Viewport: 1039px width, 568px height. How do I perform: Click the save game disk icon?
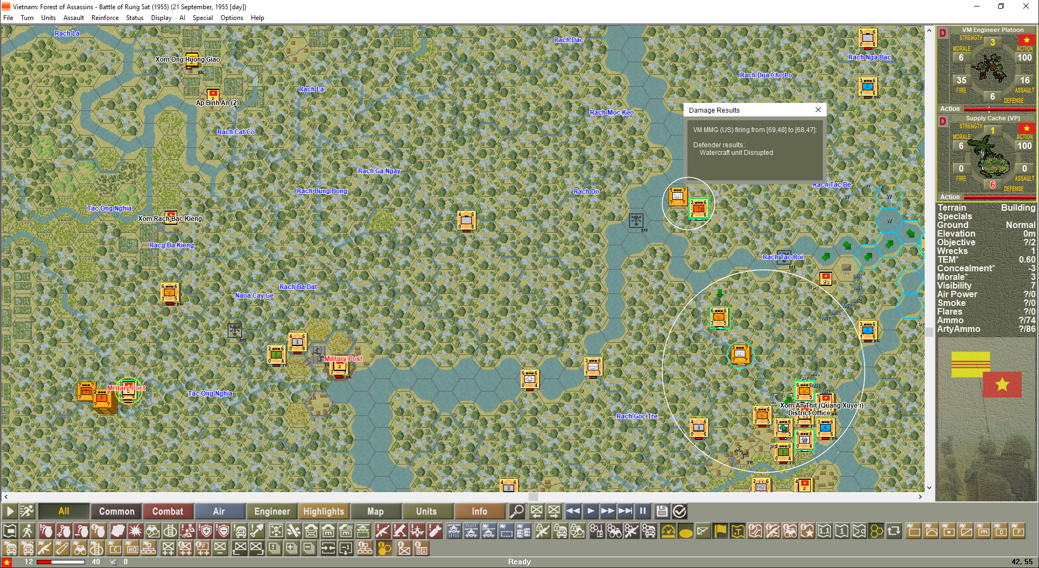coord(661,511)
